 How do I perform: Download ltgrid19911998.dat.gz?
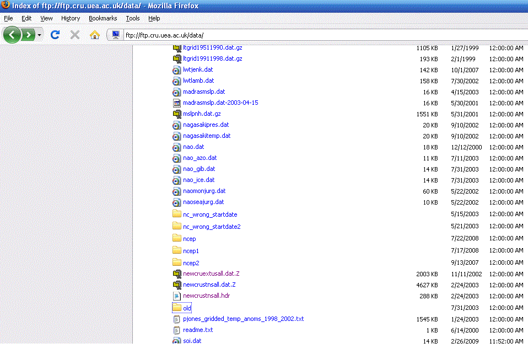click(213, 58)
